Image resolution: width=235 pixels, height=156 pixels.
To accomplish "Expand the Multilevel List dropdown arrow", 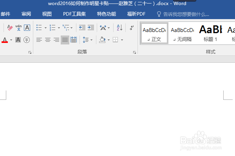I will click(72, 28).
